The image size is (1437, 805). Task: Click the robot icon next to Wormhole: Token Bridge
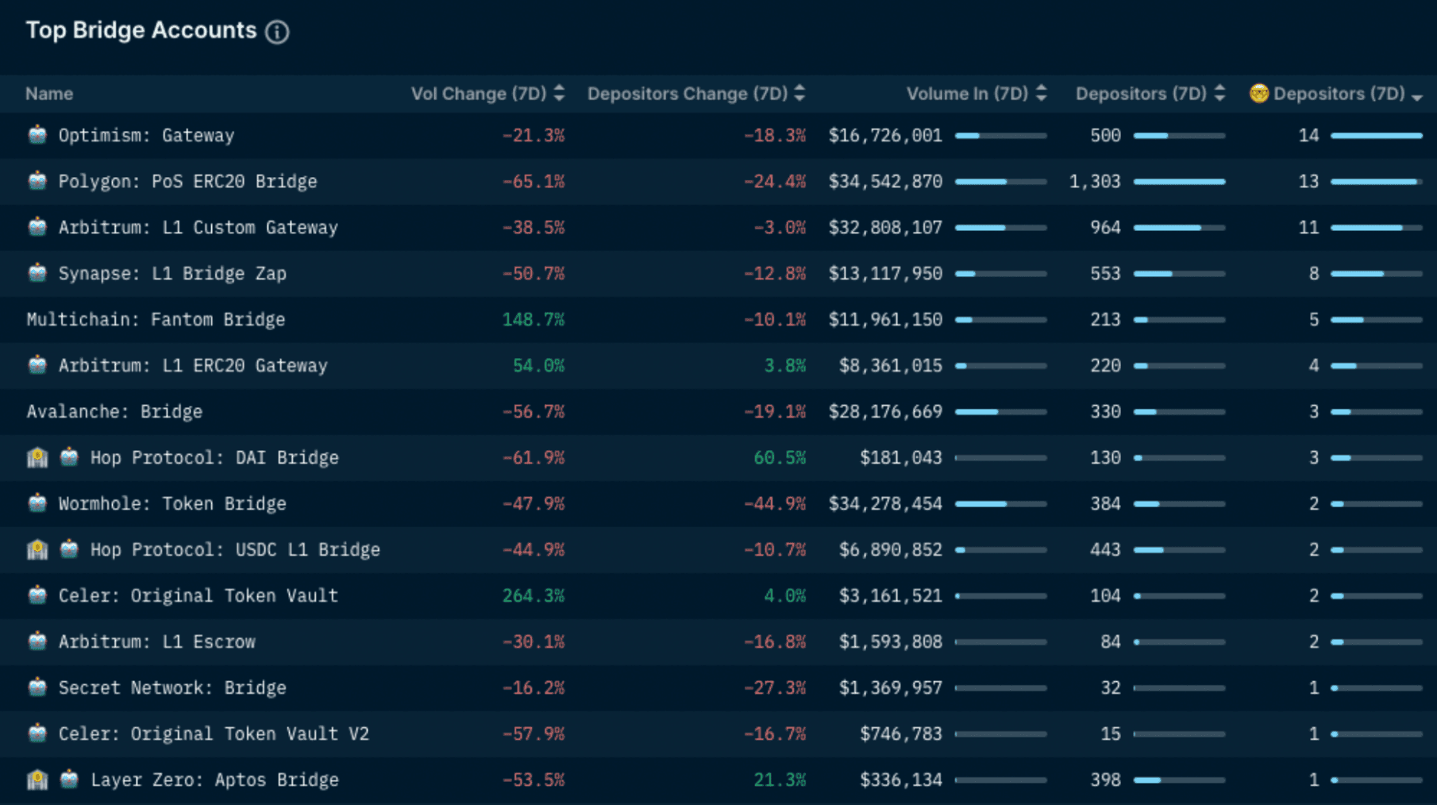point(37,503)
